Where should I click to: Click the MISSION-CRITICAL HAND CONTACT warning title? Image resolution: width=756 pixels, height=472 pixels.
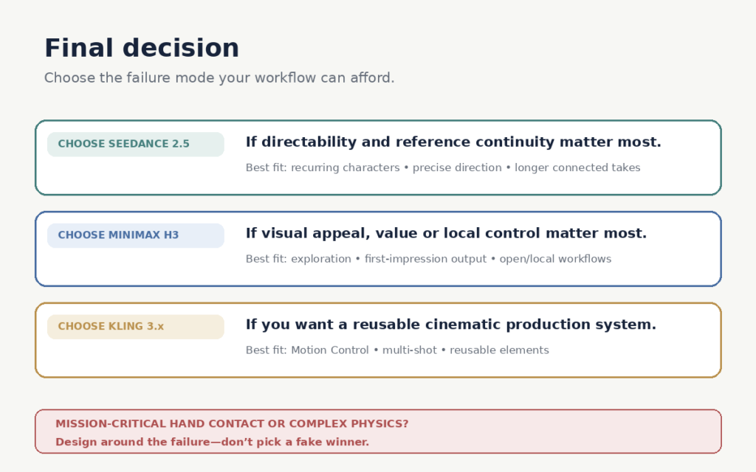click(232, 424)
